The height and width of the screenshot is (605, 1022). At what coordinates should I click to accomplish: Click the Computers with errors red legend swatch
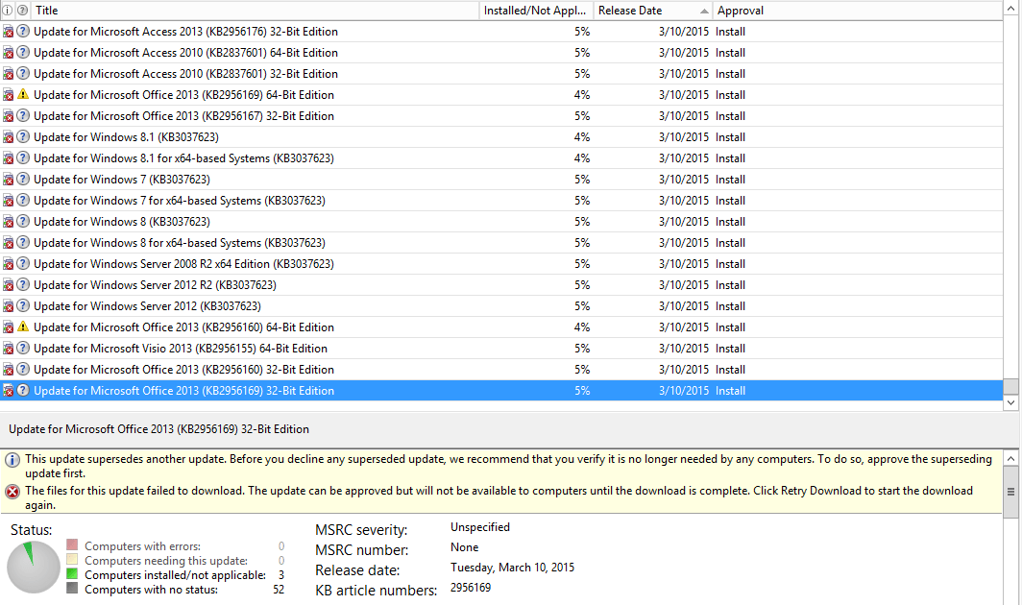point(72,545)
